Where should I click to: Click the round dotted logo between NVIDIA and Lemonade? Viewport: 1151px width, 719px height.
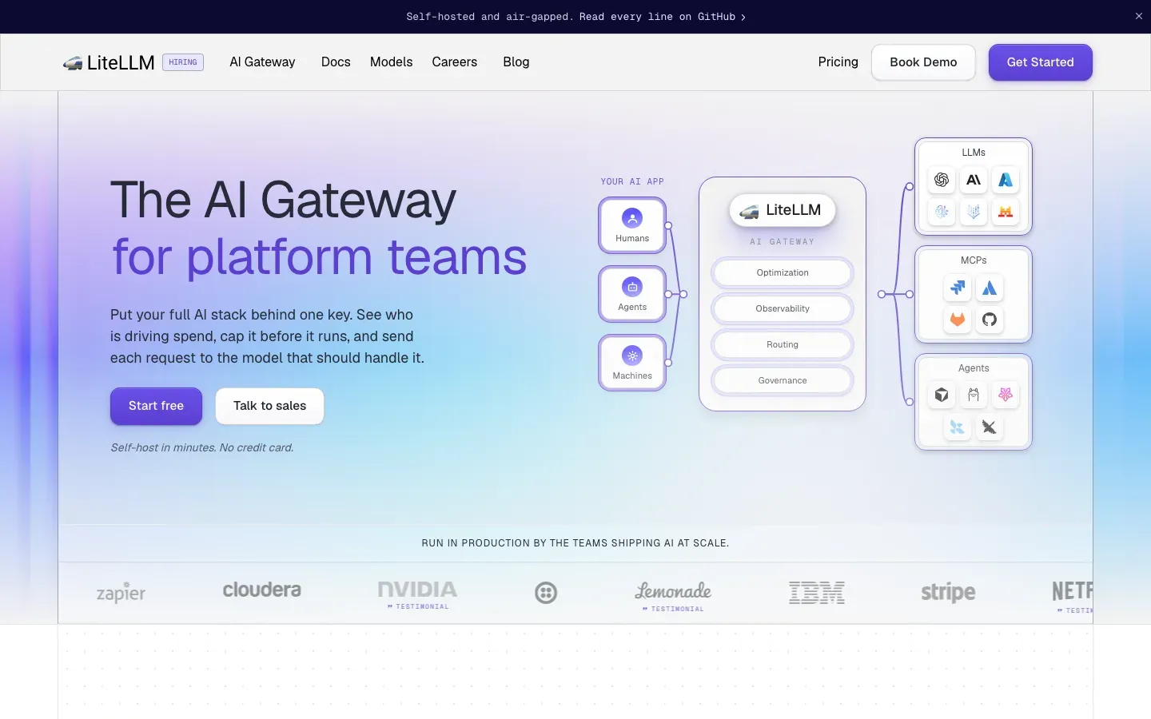click(546, 592)
